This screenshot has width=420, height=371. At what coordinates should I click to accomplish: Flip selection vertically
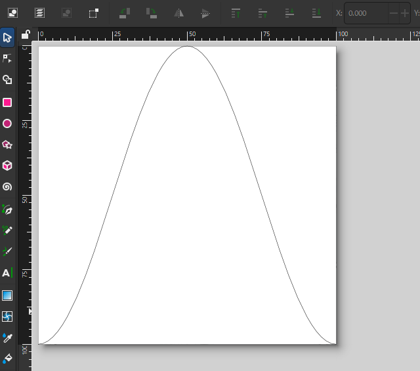click(x=205, y=13)
